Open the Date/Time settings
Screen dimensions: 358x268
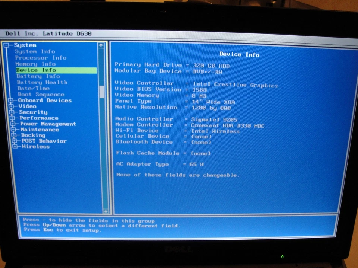pyautogui.click(x=33, y=88)
